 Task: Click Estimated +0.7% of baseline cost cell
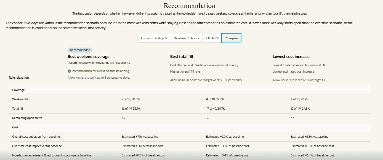pos(228,146)
